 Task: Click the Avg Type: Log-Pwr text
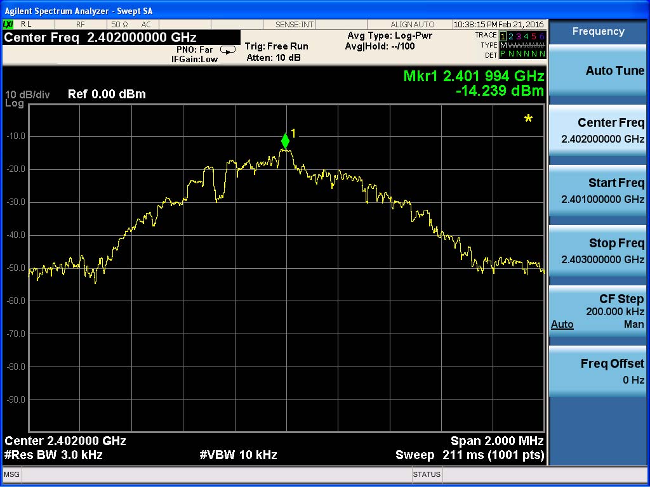point(390,36)
